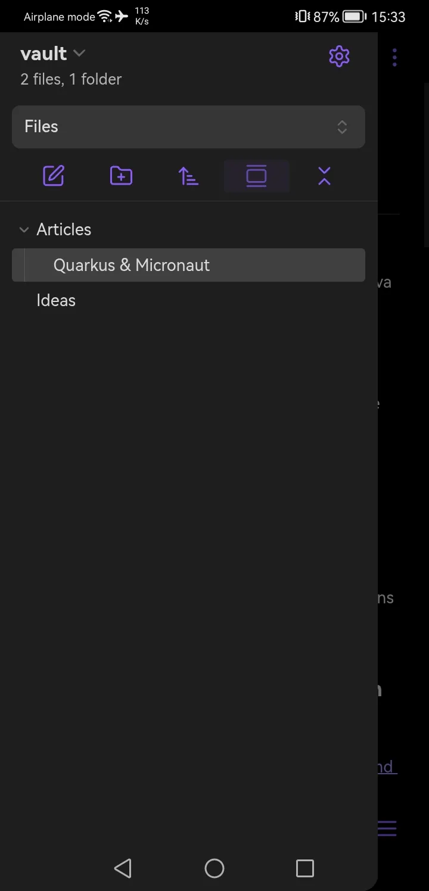This screenshot has height=891, width=429.
Task: Open Obsidian settings with the gear icon
Action: coord(339,56)
